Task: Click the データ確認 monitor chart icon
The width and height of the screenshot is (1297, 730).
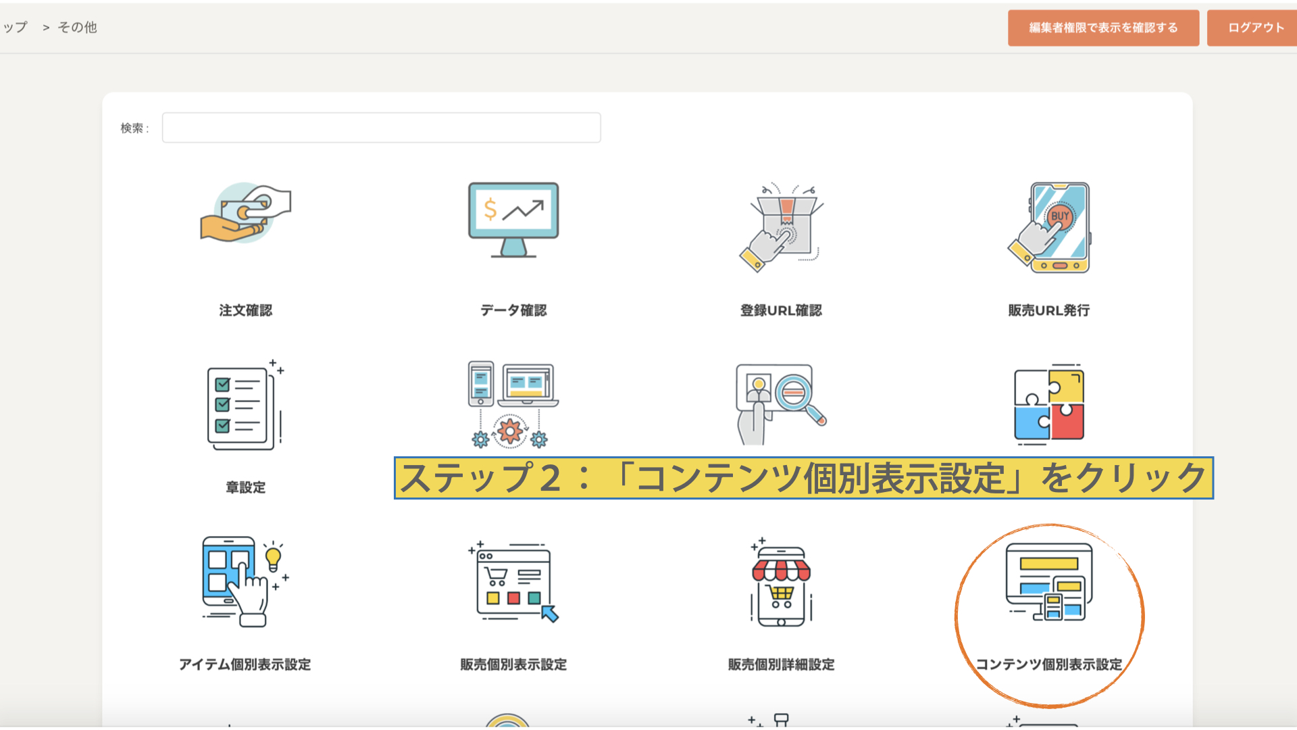Action: point(513,220)
